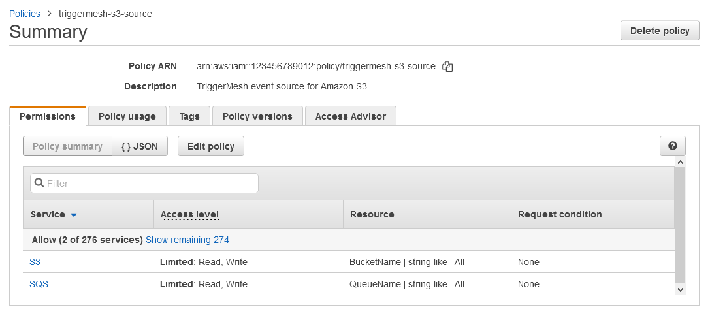
Task: Go to Policies breadcrumb link
Action: point(25,14)
